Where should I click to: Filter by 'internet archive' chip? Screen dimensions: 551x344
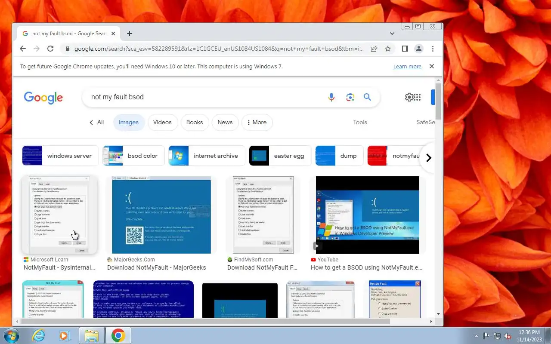[x=207, y=156]
